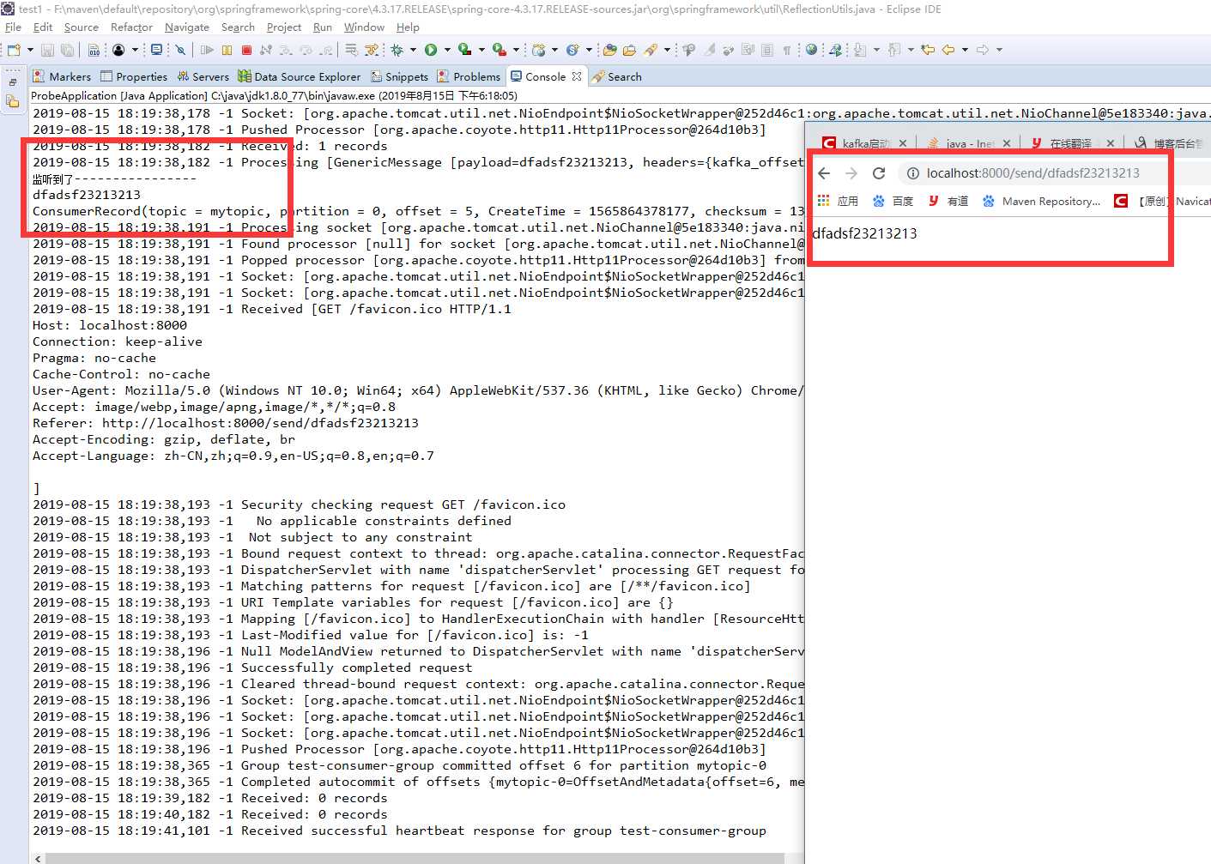
Task: Click the green Run icon
Action: [x=431, y=50]
